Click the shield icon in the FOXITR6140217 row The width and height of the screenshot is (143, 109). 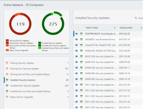81,34
